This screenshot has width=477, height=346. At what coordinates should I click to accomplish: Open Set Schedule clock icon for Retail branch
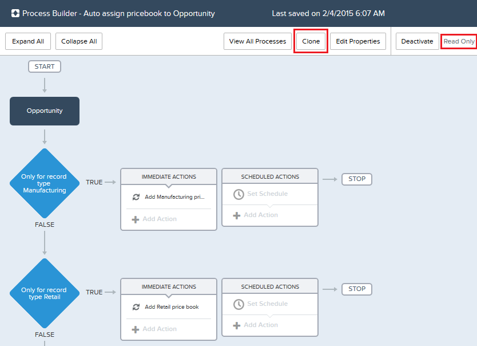pyautogui.click(x=238, y=304)
